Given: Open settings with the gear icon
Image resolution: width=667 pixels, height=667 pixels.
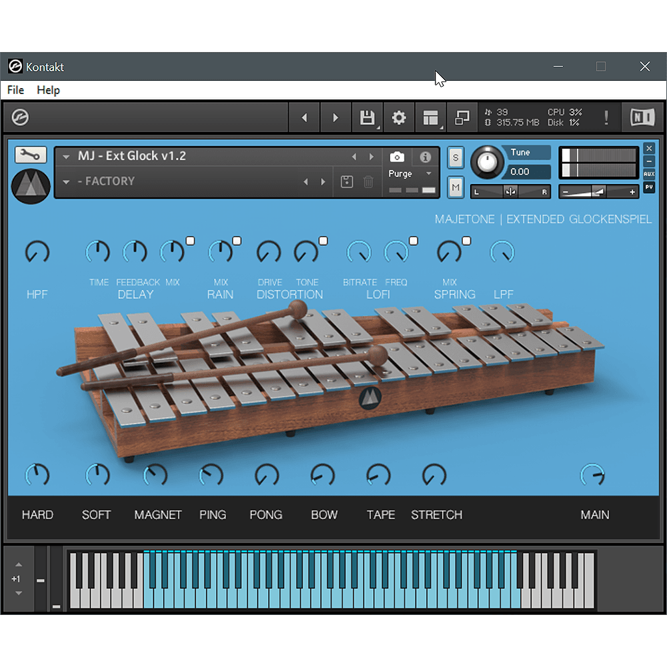Looking at the screenshot, I should click(399, 118).
